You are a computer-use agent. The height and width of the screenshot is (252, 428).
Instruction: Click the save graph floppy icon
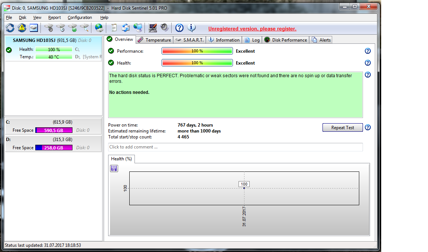(114, 168)
